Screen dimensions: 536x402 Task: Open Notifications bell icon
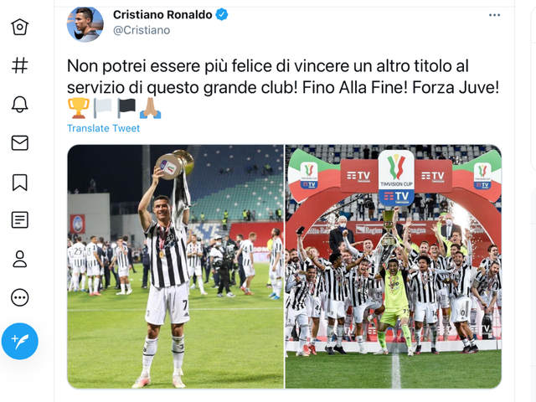pyautogui.click(x=20, y=104)
